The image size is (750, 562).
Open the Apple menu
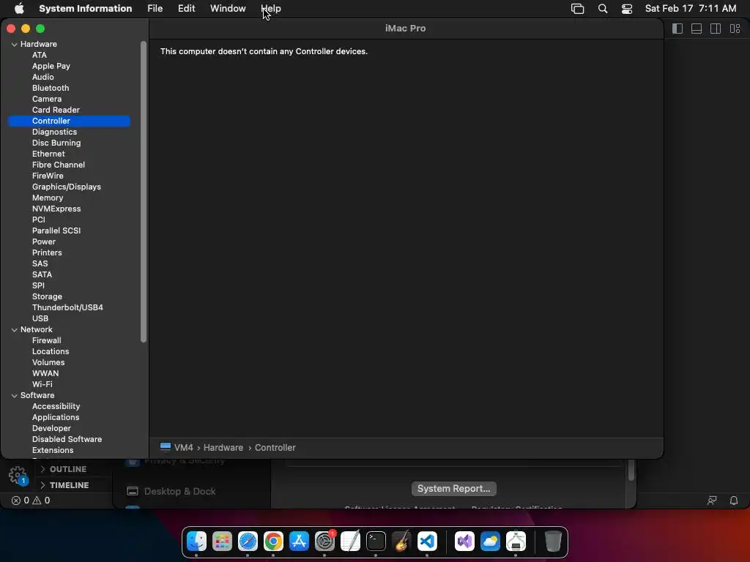(x=19, y=9)
